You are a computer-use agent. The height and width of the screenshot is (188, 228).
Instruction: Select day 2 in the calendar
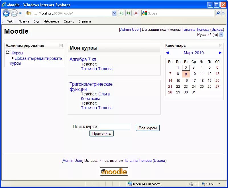186,68
